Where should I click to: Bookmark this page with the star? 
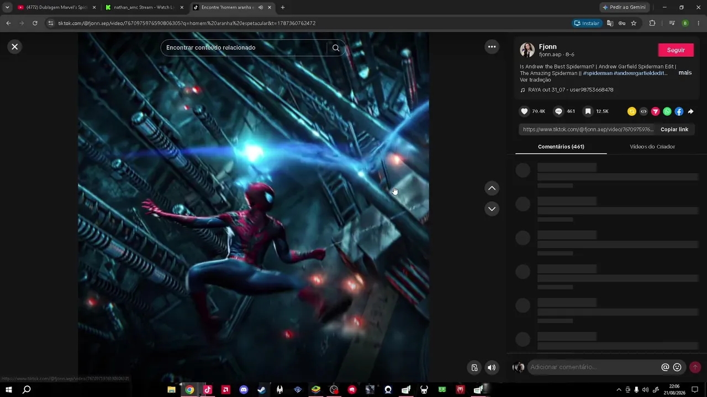pyautogui.click(x=634, y=23)
